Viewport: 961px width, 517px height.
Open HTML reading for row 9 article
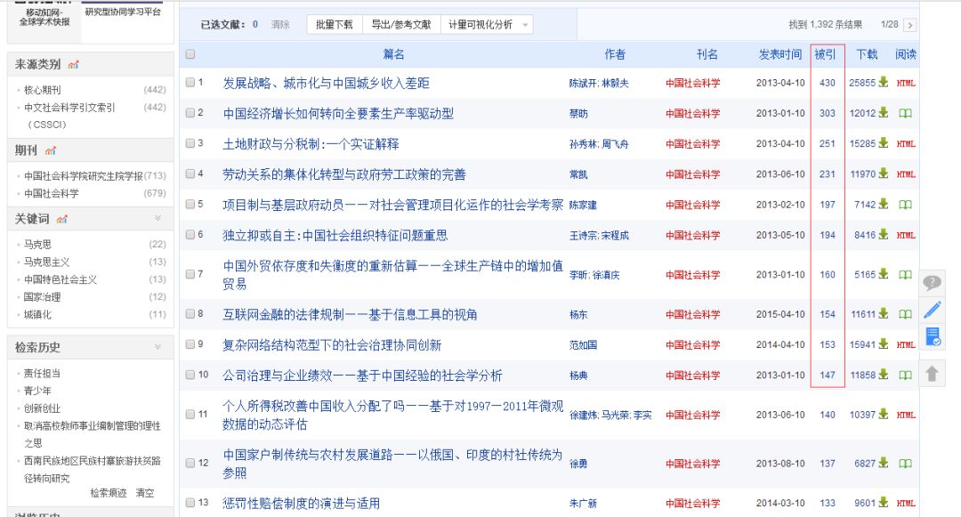point(906,345)
